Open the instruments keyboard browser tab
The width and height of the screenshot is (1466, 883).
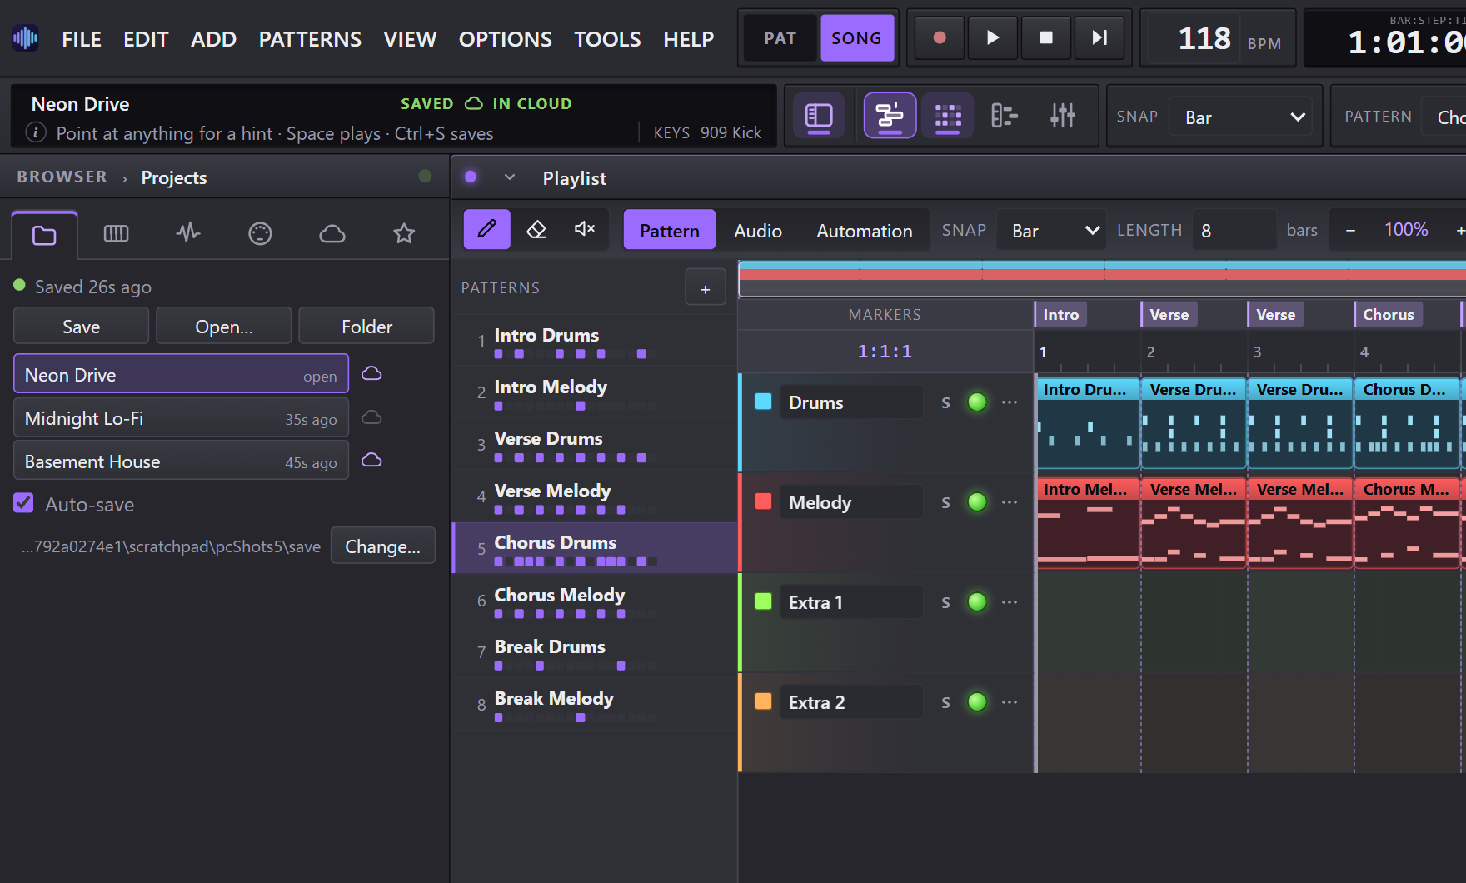(116, 234)
